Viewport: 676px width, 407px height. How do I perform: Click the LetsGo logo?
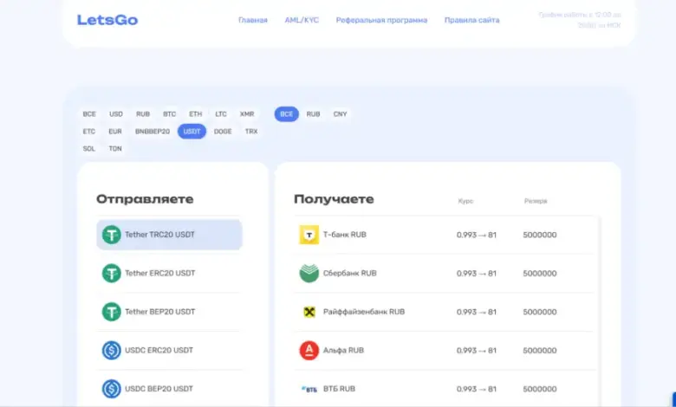(x=107, y=20)
